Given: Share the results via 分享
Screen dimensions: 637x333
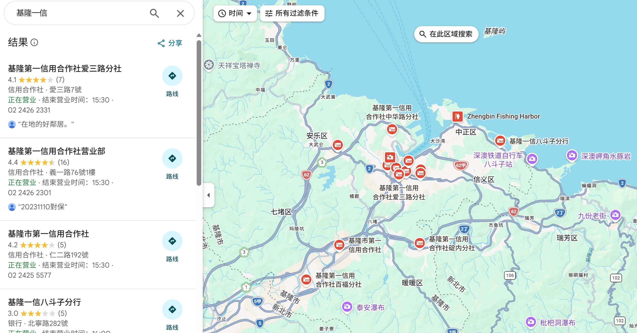Looking at the screenshot, I should pyautogui.click(x=170, y=43).
